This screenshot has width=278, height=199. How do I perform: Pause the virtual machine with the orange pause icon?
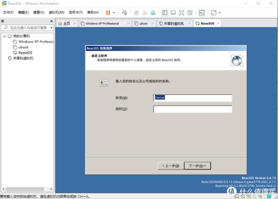click(x=108, y=13)
